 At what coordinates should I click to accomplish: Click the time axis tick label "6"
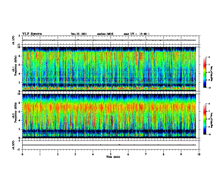128,154
